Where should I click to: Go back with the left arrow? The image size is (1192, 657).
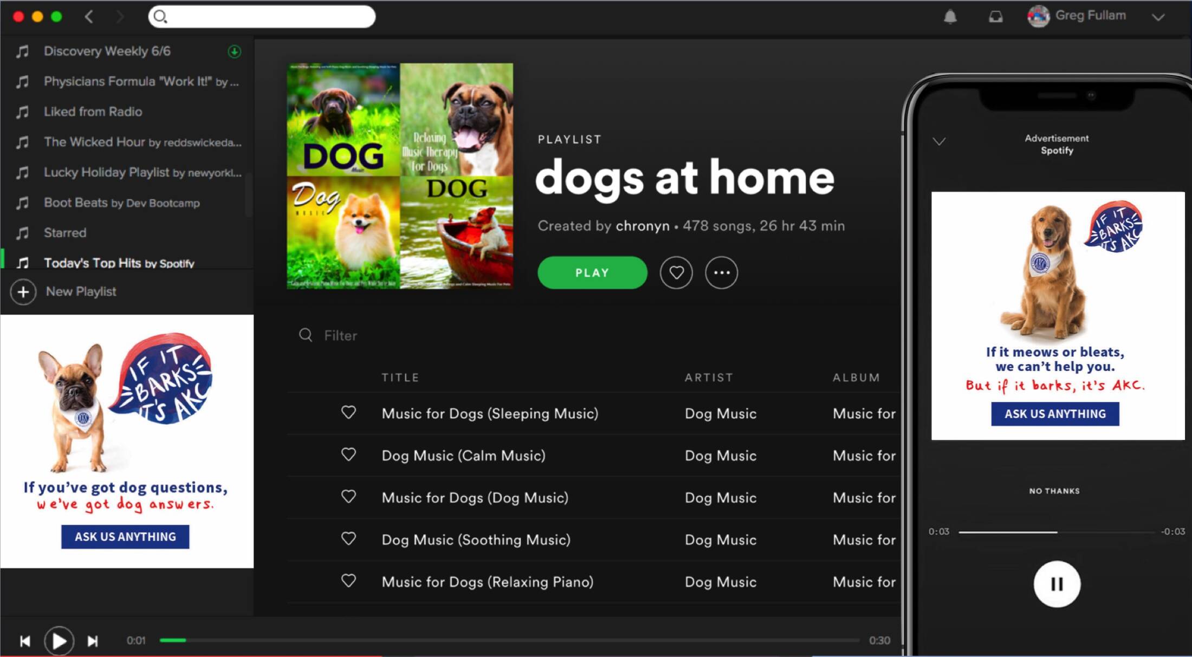pos(89,17)
